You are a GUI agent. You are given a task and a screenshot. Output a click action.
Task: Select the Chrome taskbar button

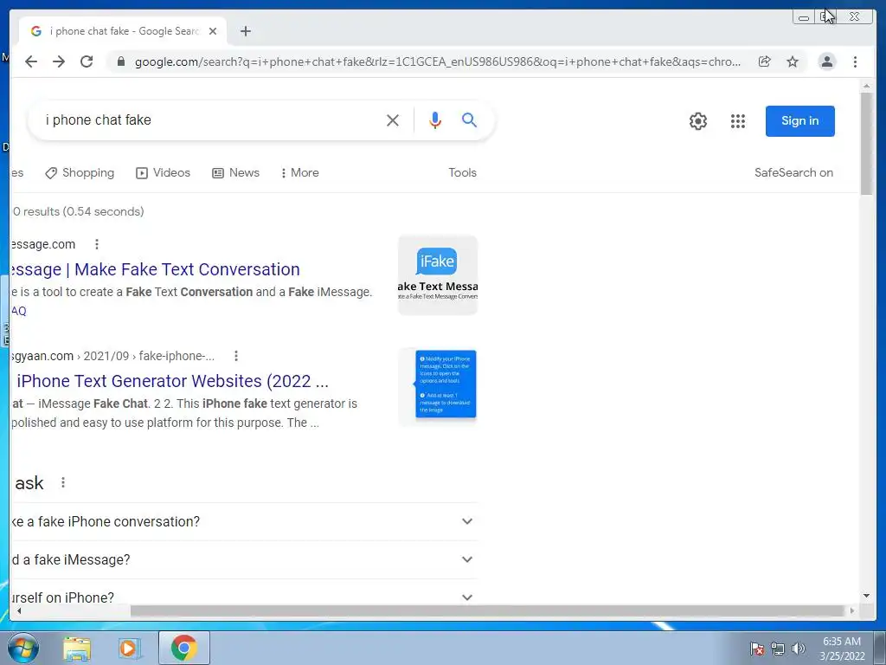[x=184, y=648]
